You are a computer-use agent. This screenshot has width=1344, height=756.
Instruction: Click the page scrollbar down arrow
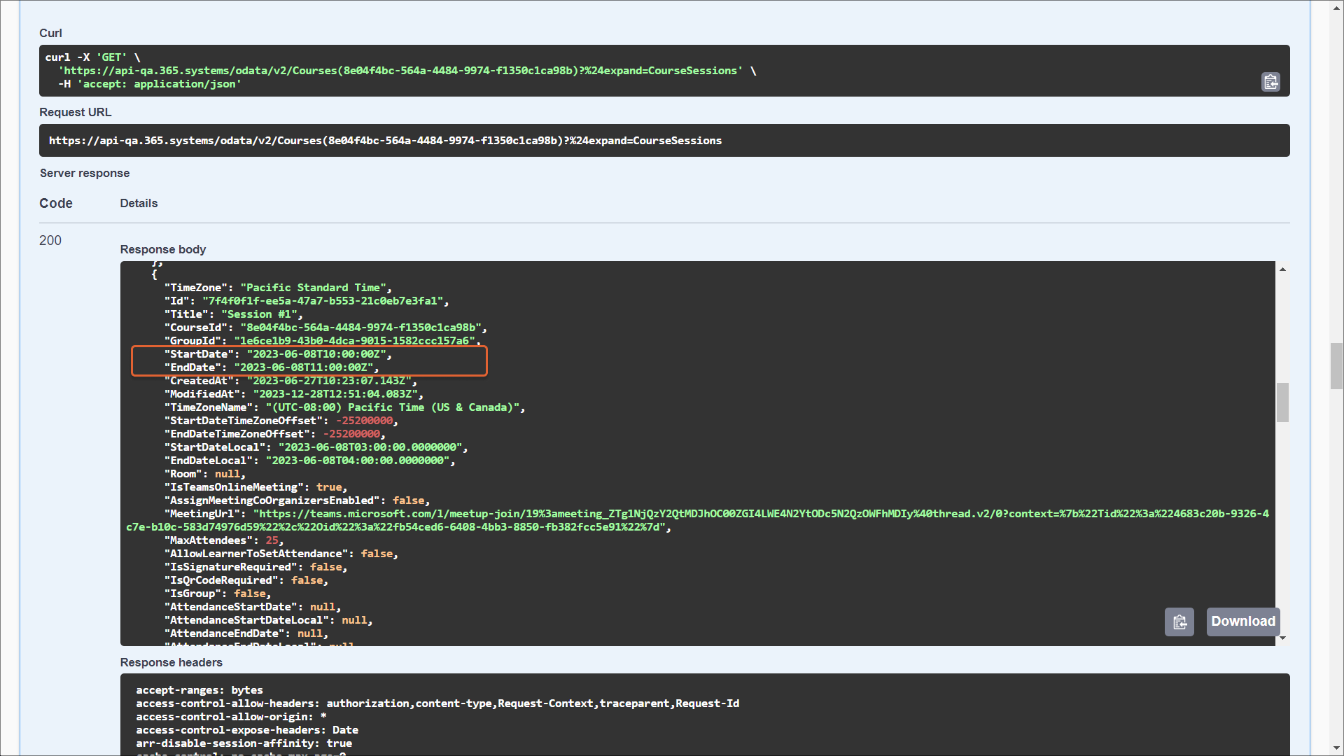tap(1336, 748)
